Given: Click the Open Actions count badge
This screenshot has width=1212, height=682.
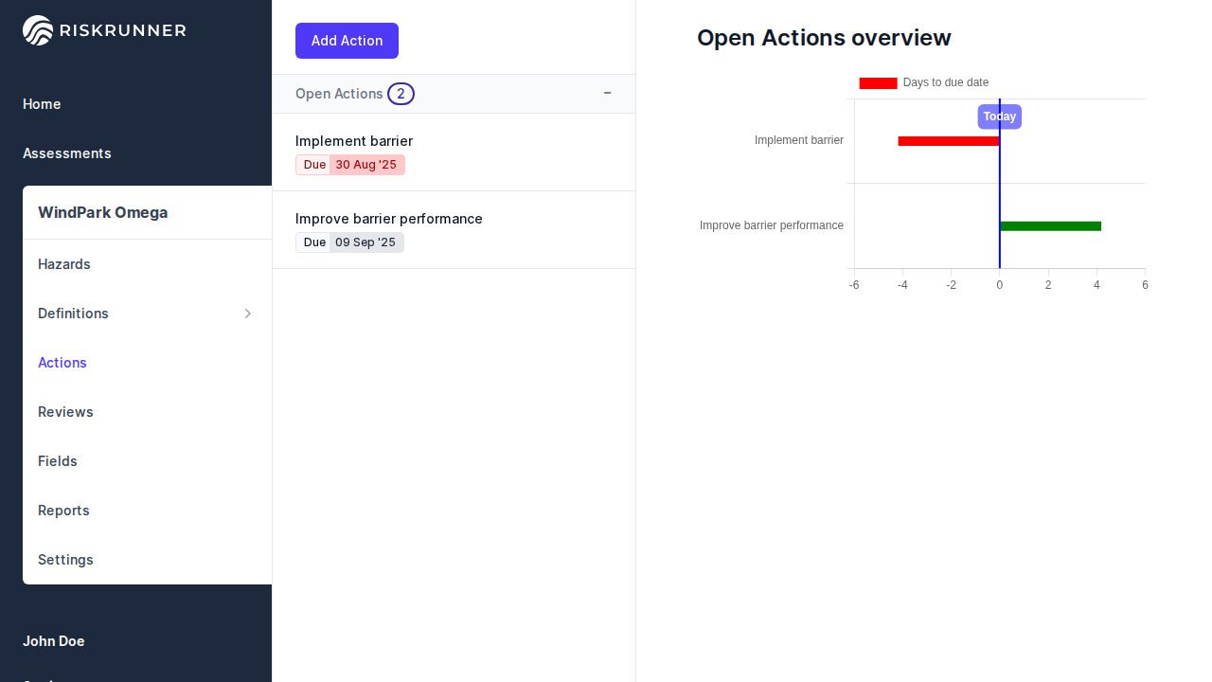Looking at the screenshot, I should click(401, 94).
